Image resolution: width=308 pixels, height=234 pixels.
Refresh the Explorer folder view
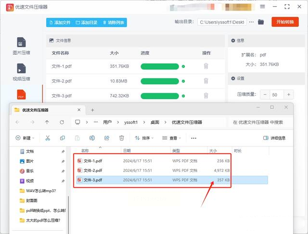point(62,122)
